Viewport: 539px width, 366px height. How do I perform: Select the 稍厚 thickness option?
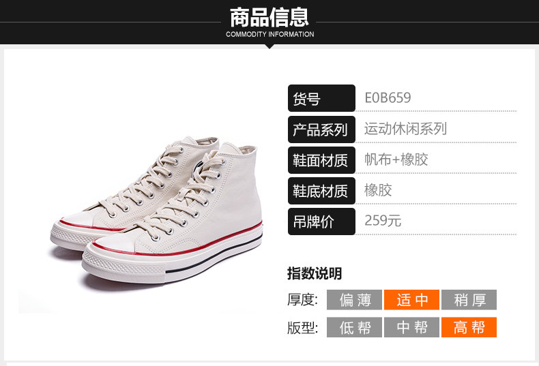pyautogui.click(x=469, y=300)
